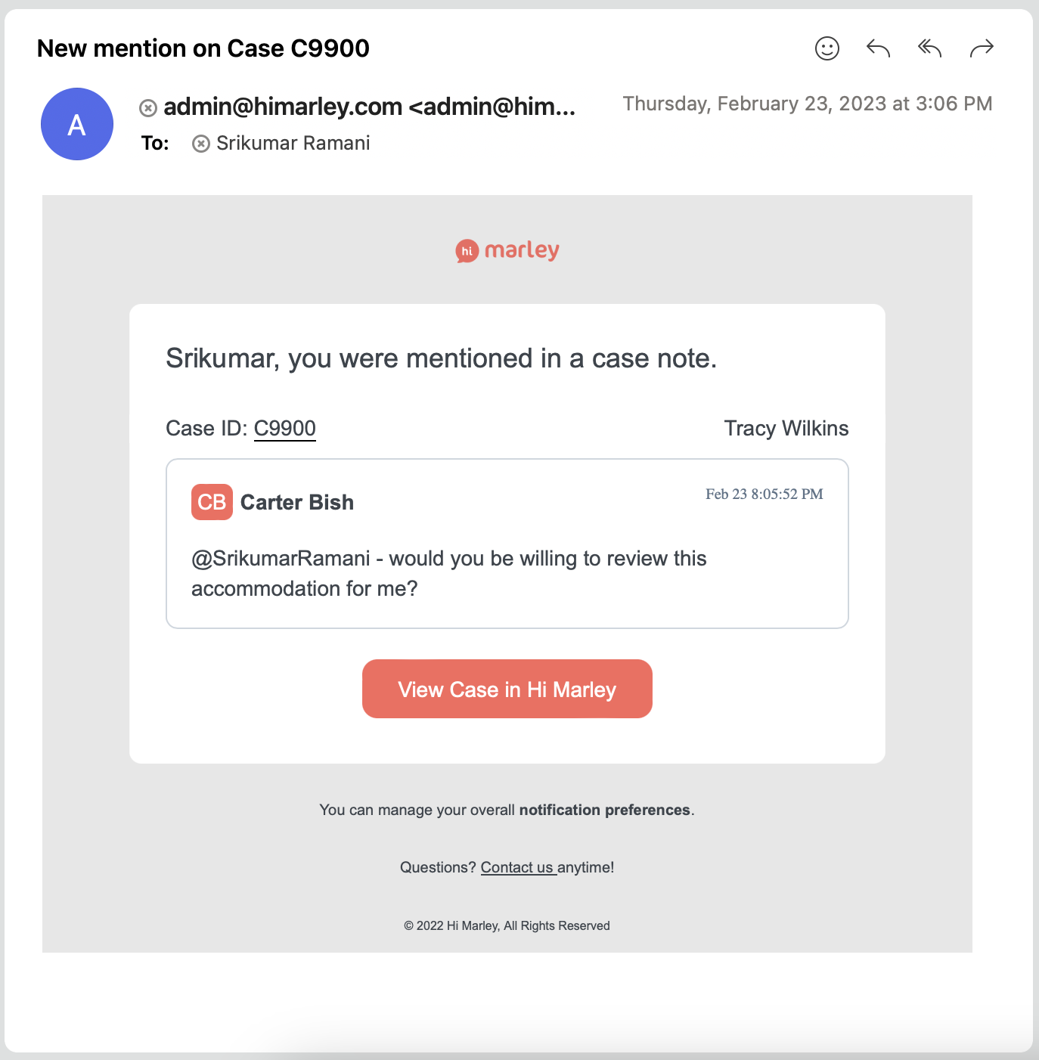1039x1060 pixels.
Task: Click the sender avatar with letter A
Action: pos(77,124)
